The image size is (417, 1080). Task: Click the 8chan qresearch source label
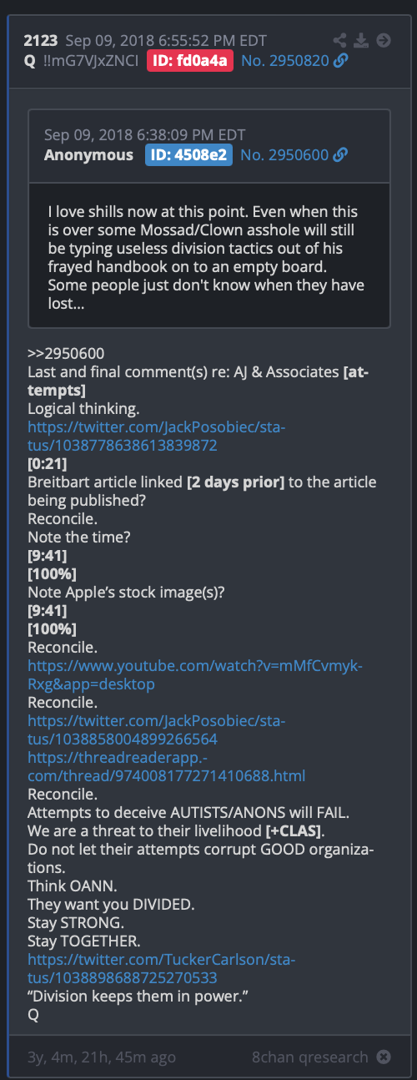309,1057
